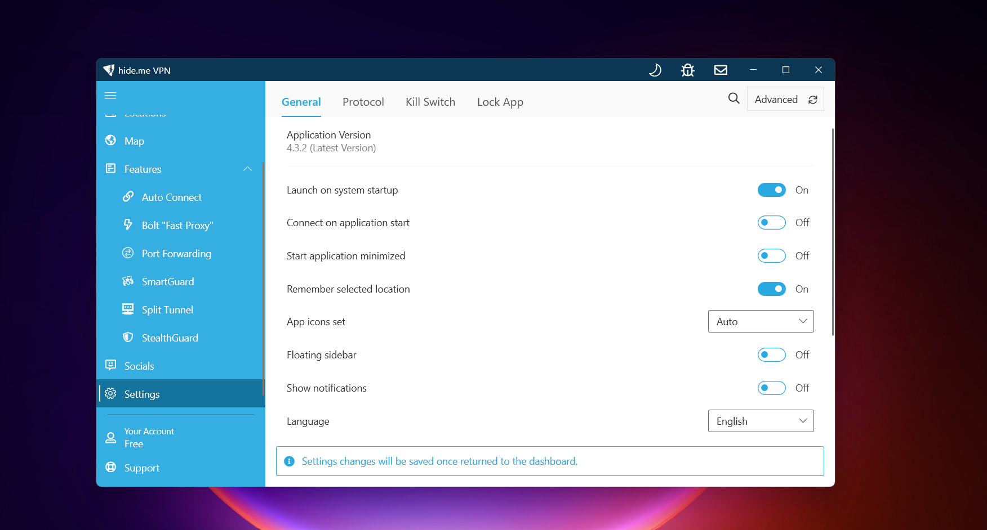The width and height of the screenshot is (987, 530).
Task: Open Support in the sidebar
Action: 180,468
